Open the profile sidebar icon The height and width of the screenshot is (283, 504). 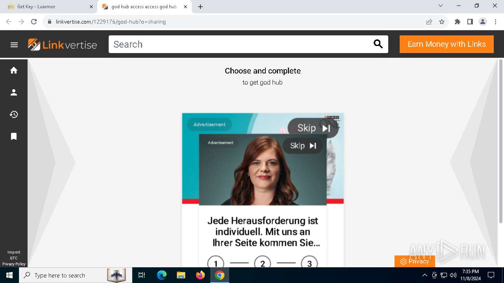click(x=14, y=92)
